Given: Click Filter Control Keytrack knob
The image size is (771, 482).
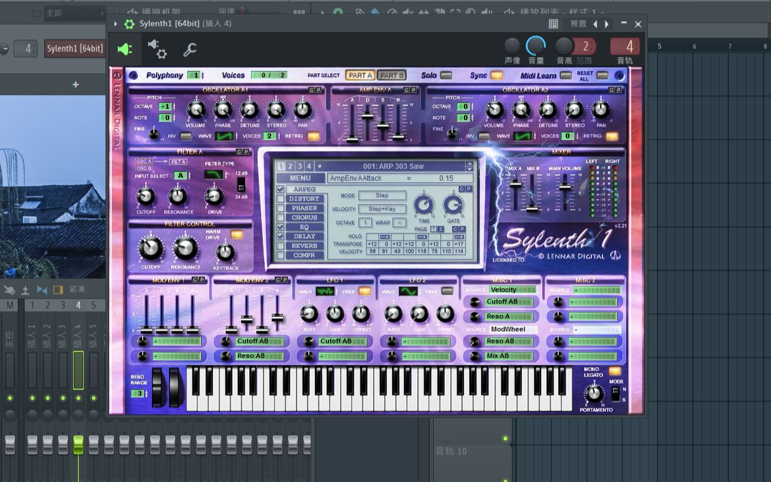Looking at the screenshot, I should point(225,252).
